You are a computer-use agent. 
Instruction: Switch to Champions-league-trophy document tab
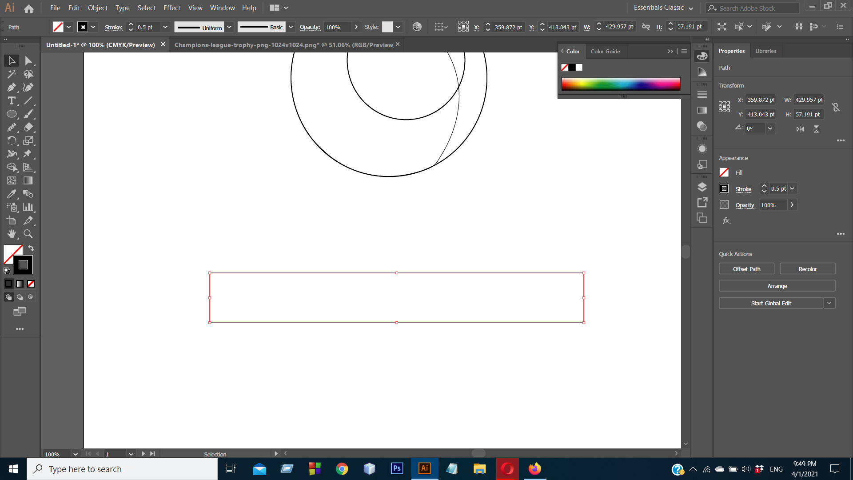[284, 45]
